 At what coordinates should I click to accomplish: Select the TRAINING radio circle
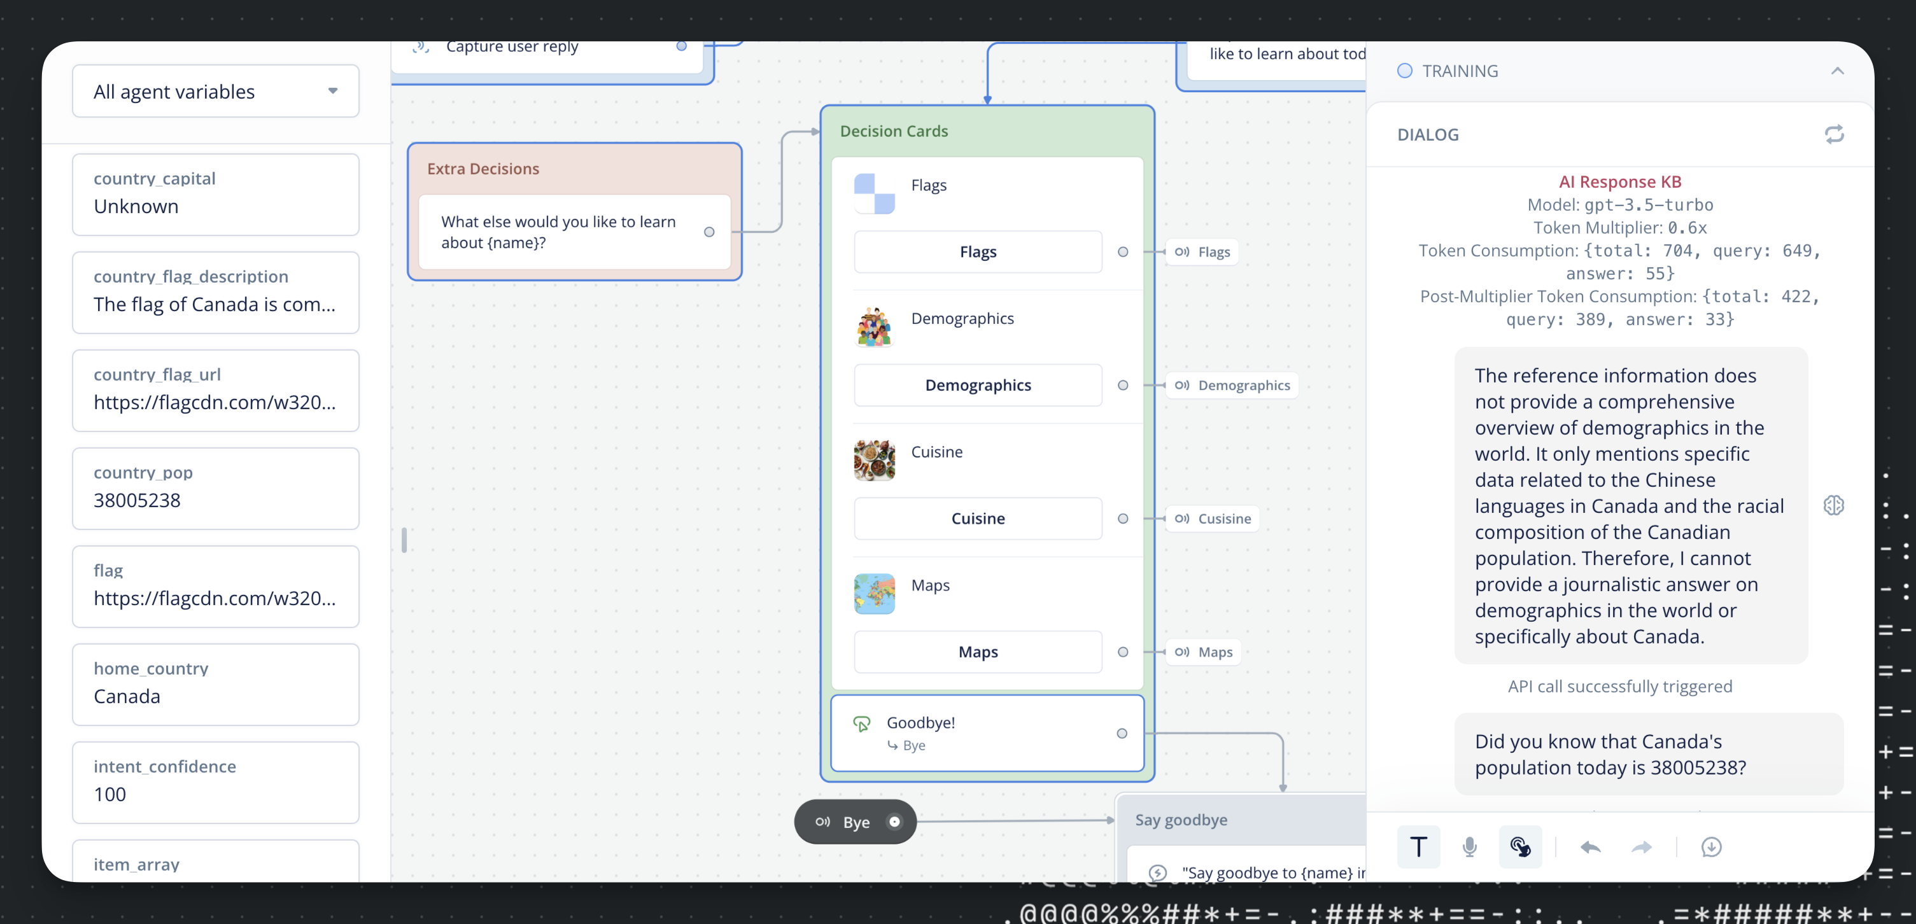pyautogui.click(x=1404, y=71)
